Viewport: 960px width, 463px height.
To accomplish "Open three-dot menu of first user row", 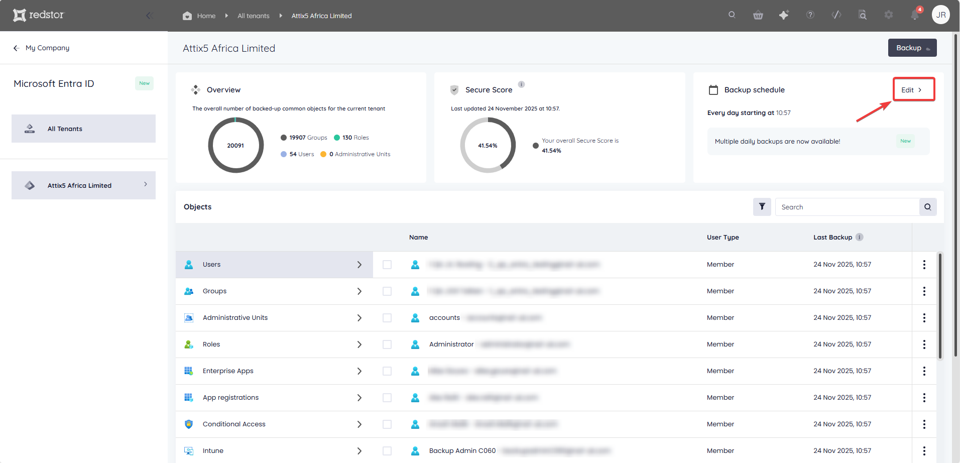I will tap(924, 265).
